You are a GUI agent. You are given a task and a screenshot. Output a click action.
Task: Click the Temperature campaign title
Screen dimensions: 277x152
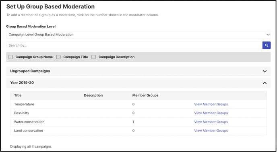[x=24, y=104]
